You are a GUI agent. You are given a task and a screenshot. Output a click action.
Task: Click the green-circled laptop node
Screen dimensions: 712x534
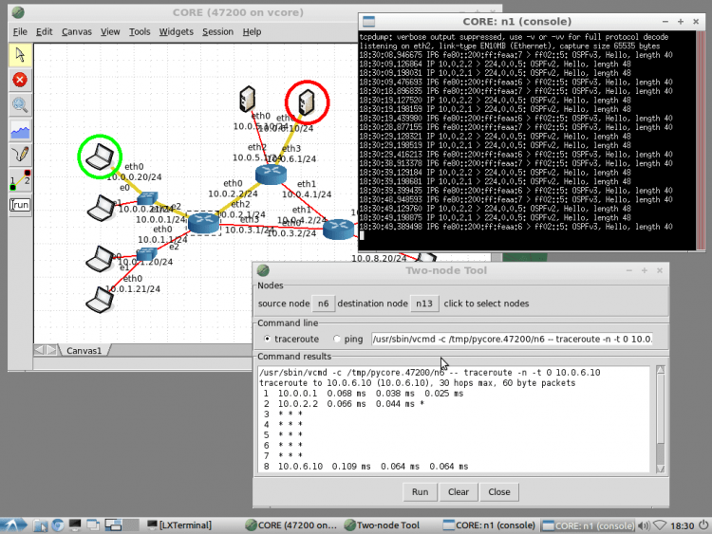tap(100, 157)
